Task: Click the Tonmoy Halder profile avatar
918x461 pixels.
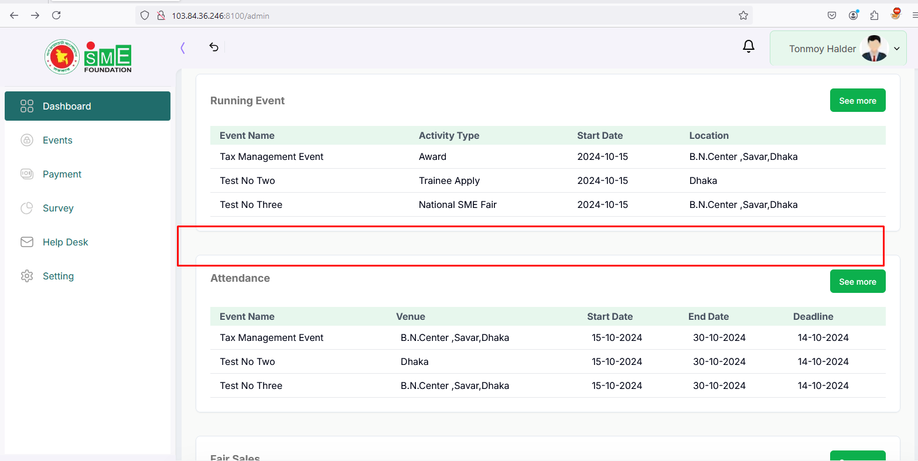Action: (874, 49)
